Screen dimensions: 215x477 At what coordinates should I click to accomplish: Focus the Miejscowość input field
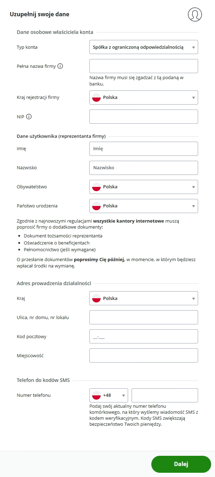144,355
